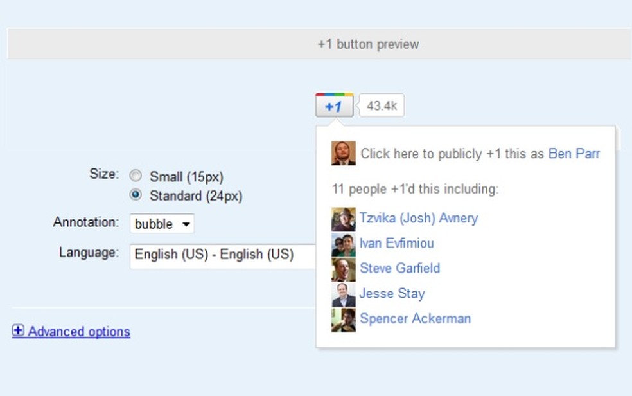Open Ivan Evfimiou's profile link
The width and height of the screenshot is (632, 396).
point(396,244)
